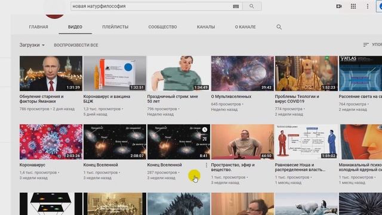Click the search magnifier button in top bar
Viewport: 382px width, 215px height.
pos(252,7)
